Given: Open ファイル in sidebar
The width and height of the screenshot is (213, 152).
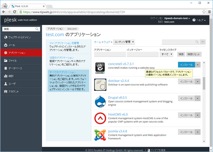Looking at the screenshot, I should pos(21,61).
